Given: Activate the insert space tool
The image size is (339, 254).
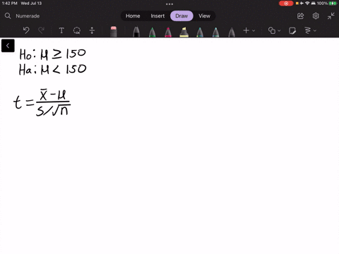Looking at the screenshot, I should 92,30.
